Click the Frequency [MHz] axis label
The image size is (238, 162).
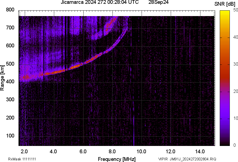point(117,159)
